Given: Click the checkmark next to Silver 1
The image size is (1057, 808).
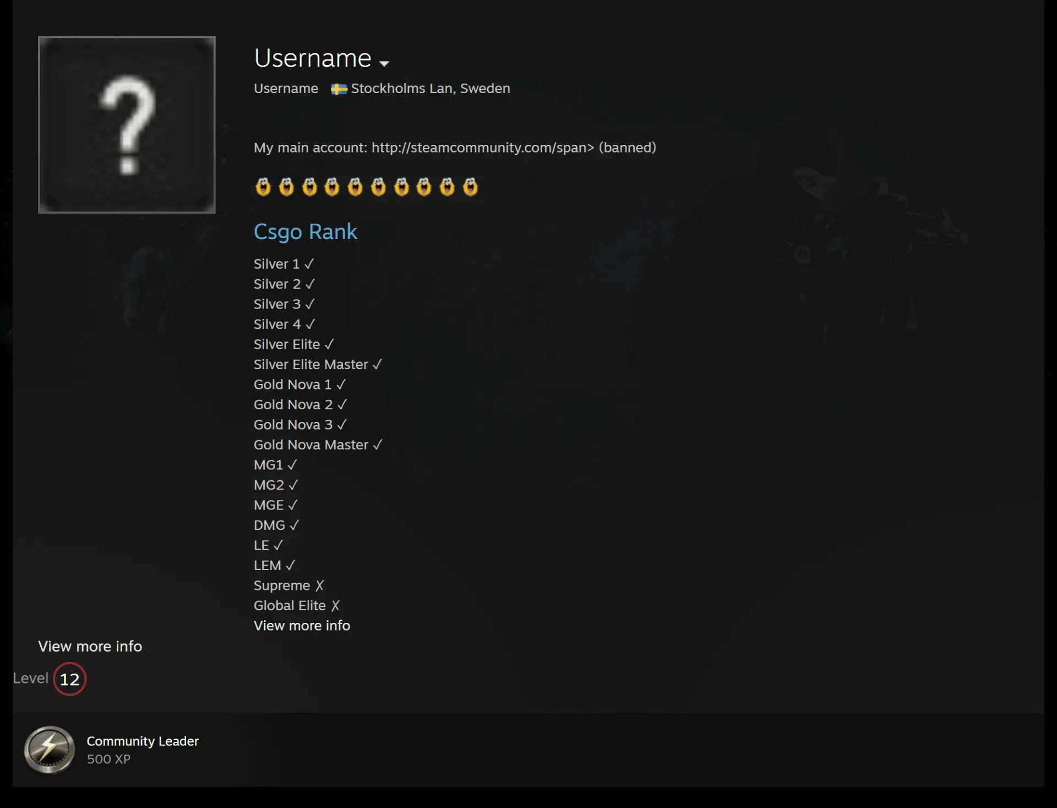Looking at the screenshot, I should [x=309, y=264].
